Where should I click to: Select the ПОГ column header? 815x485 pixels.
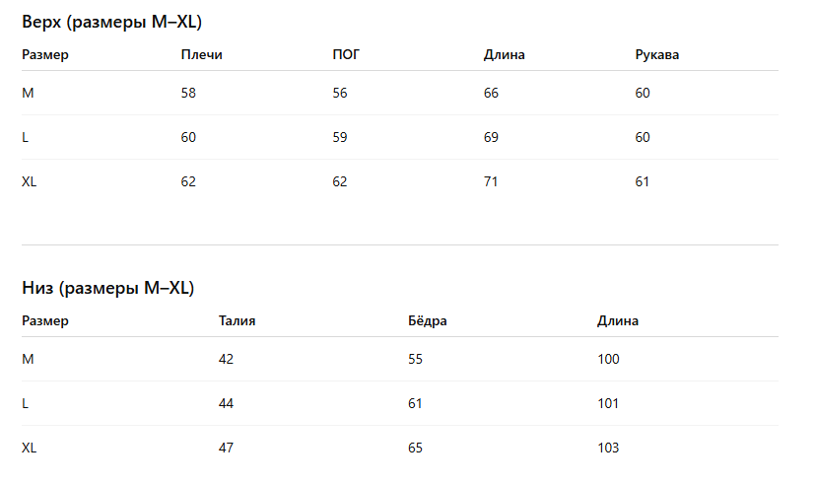(346, 54)
